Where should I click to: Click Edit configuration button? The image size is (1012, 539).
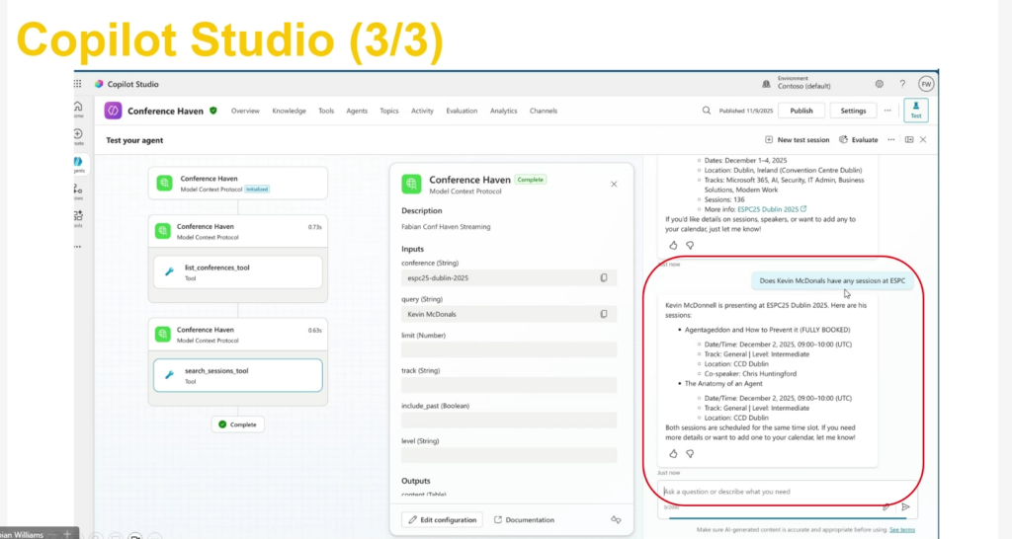click(443, 519)
